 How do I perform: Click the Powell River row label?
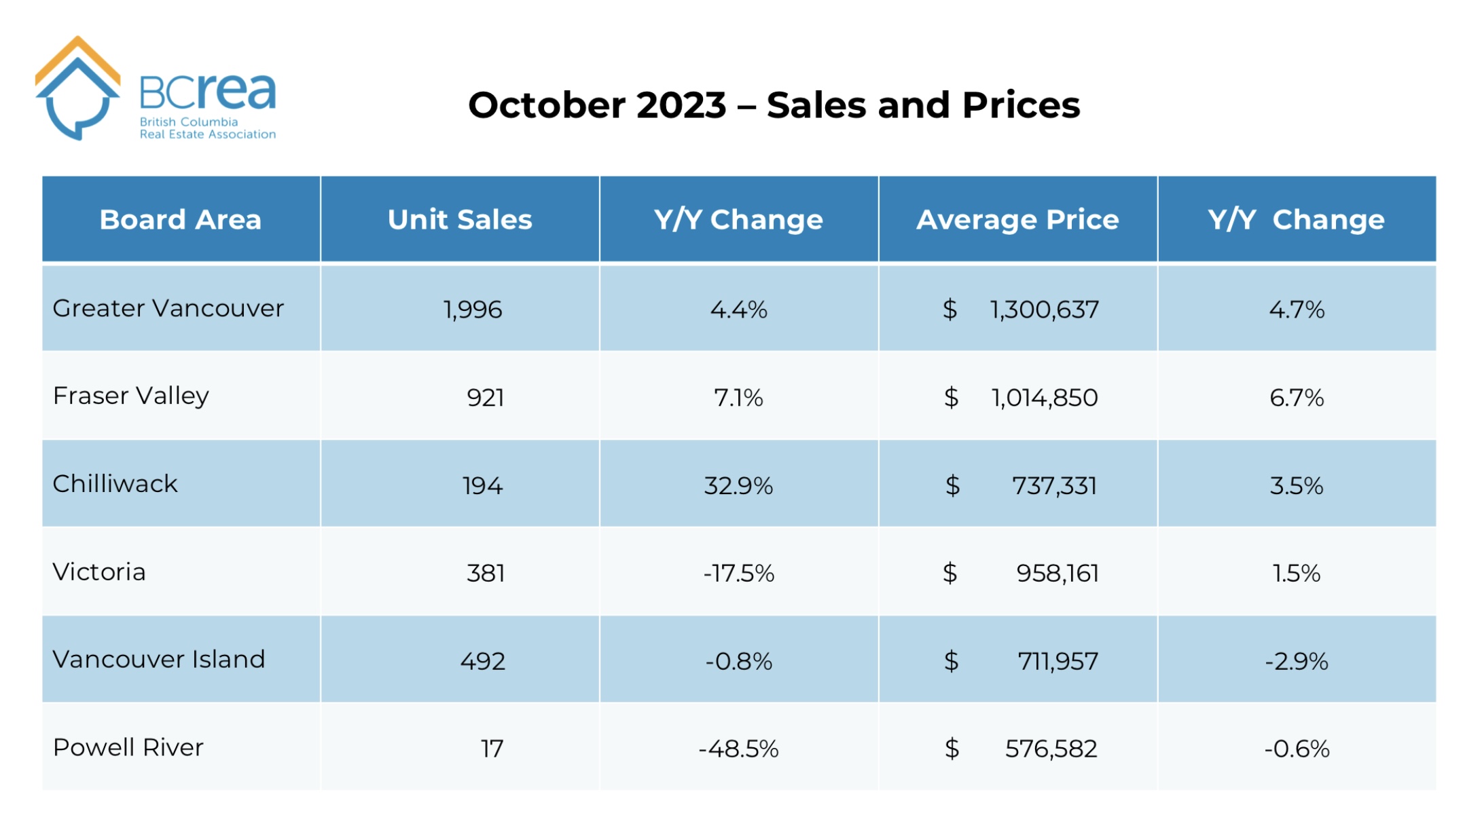128,748
